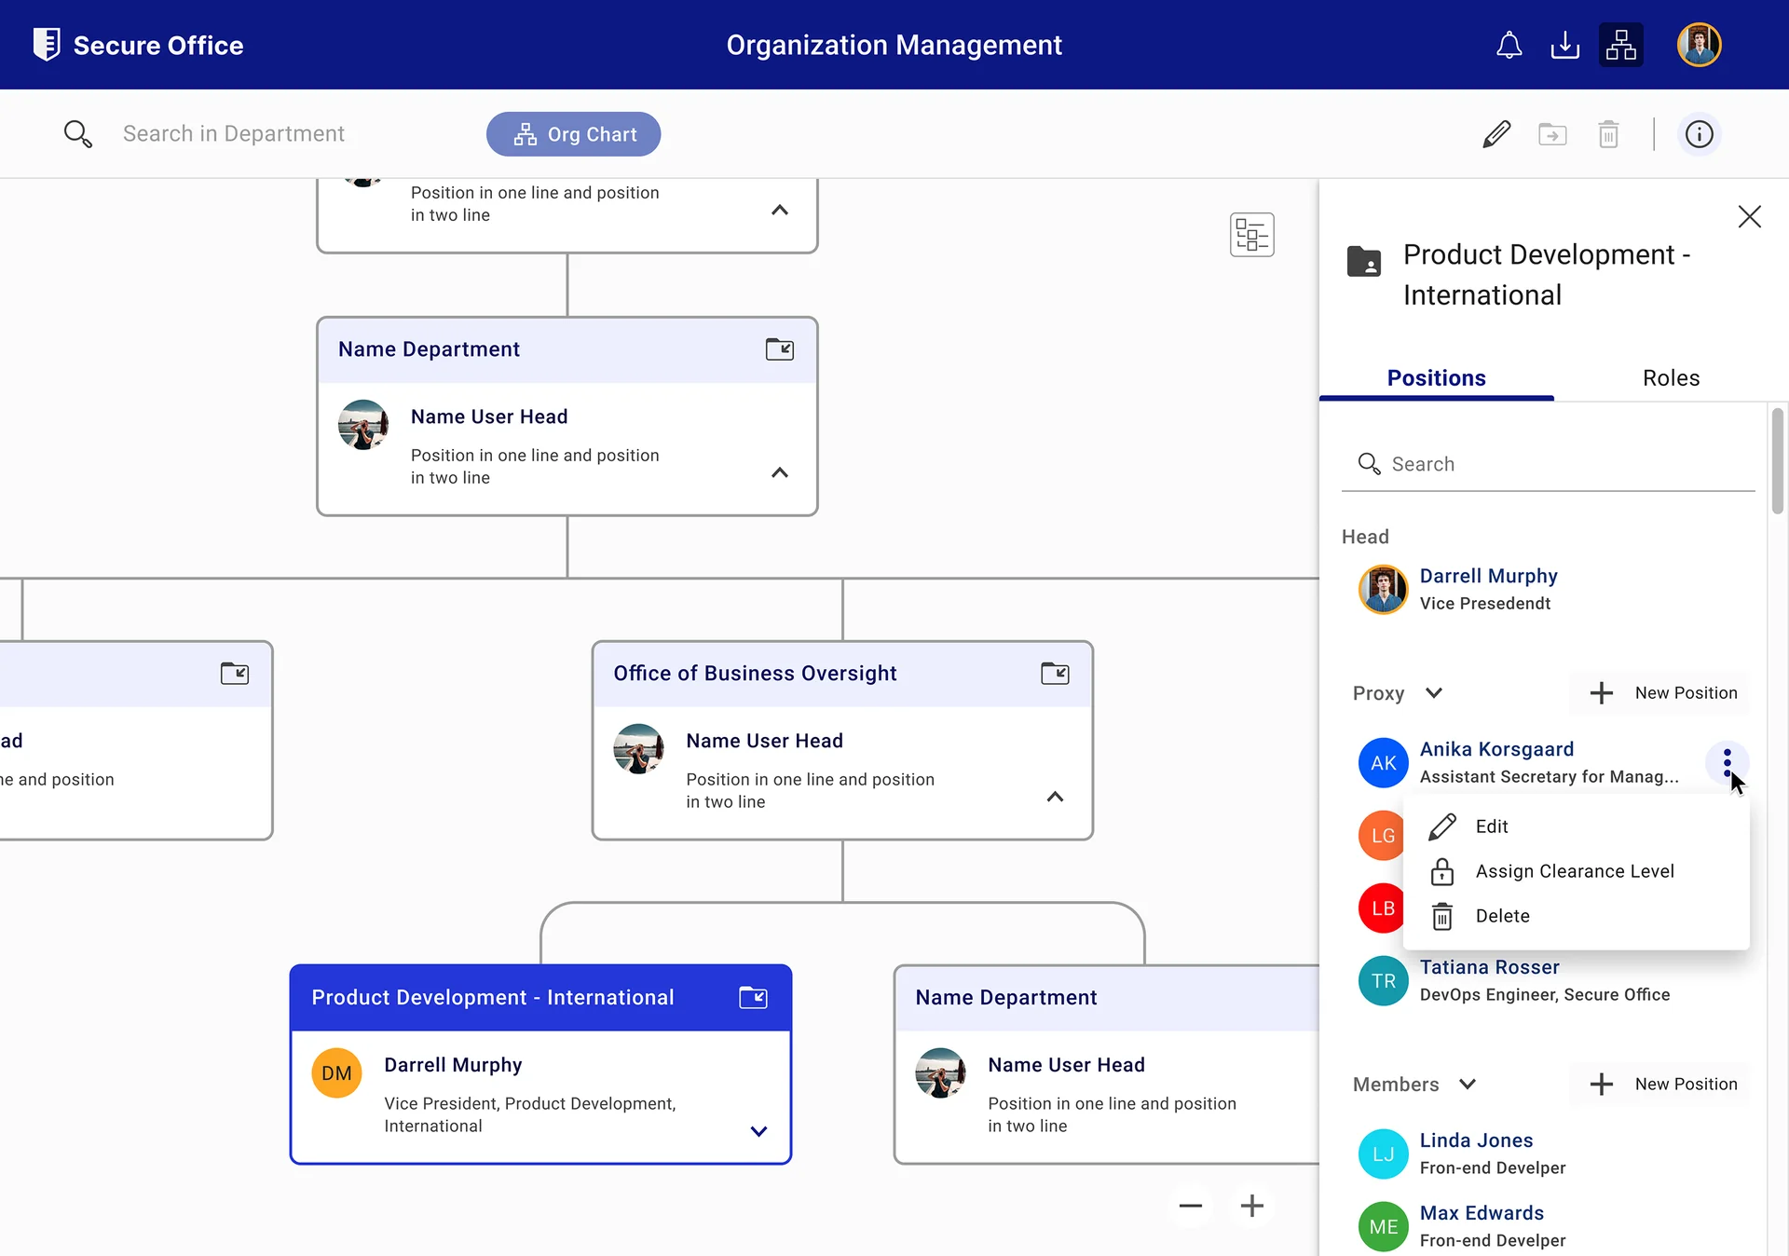
Task: Click the ME avatar circle
Action: coord(1384,1227)
